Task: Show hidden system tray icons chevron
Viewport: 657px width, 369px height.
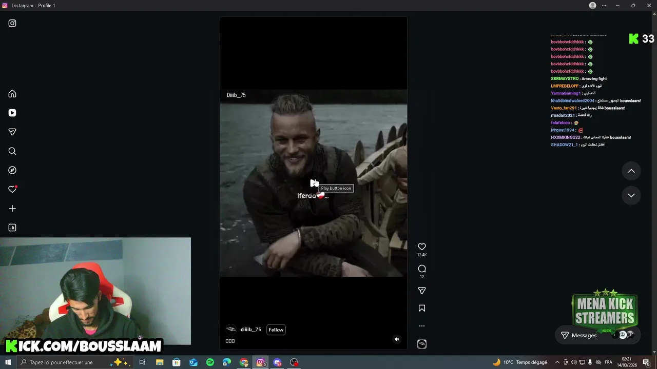Action: (557, 362)
